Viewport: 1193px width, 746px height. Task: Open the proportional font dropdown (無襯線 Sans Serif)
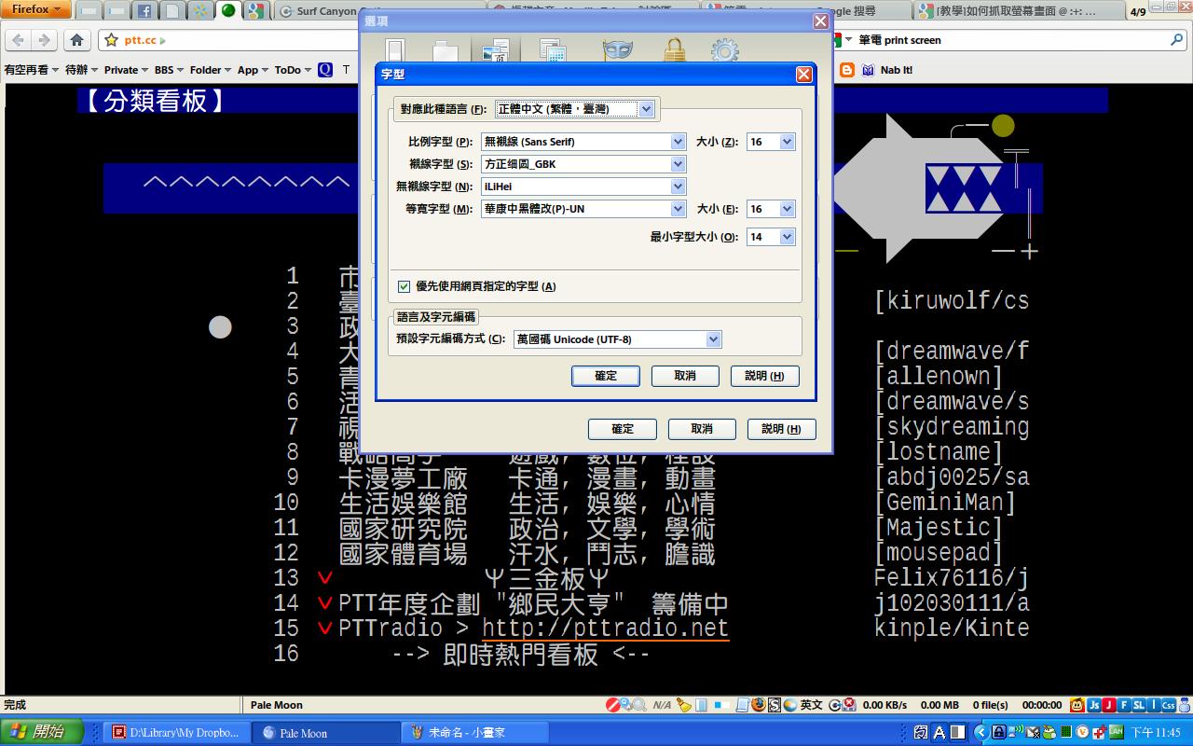pos(584,142)
